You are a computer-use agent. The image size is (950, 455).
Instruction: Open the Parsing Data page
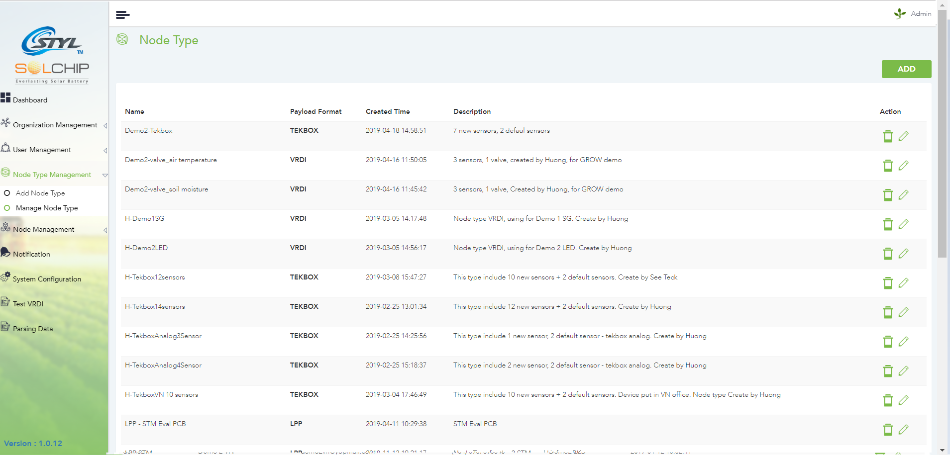pyautogui.click(x=33, y=329)
